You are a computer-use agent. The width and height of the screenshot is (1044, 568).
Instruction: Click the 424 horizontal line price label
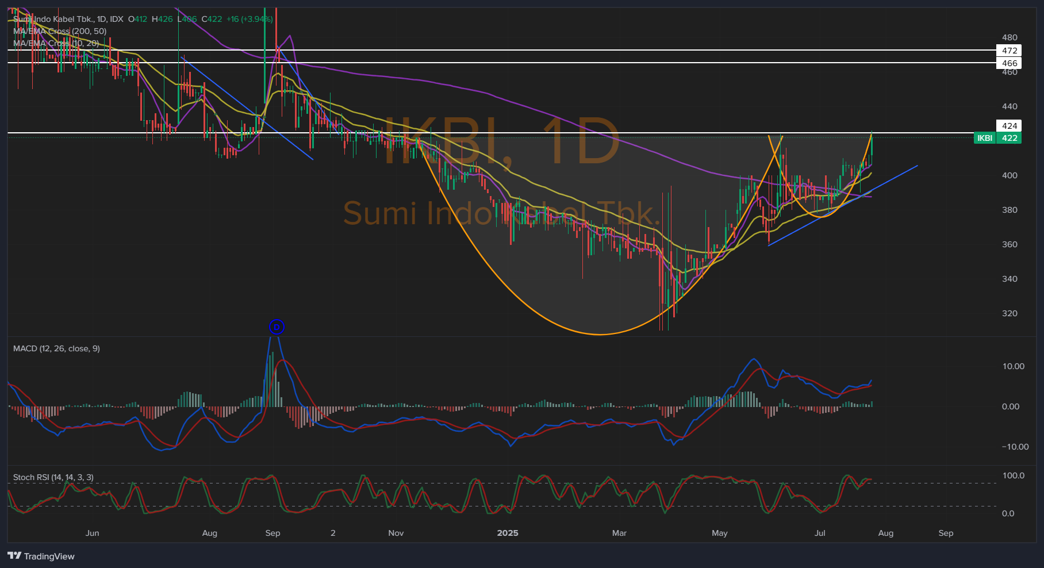(1009, 126)
